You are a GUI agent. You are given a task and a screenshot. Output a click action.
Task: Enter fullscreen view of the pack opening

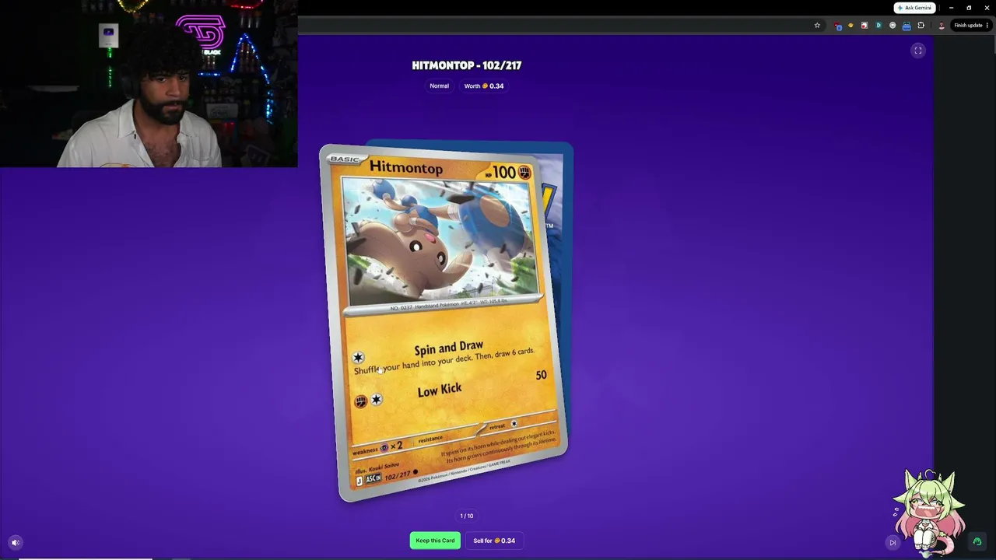coord(918,51)
